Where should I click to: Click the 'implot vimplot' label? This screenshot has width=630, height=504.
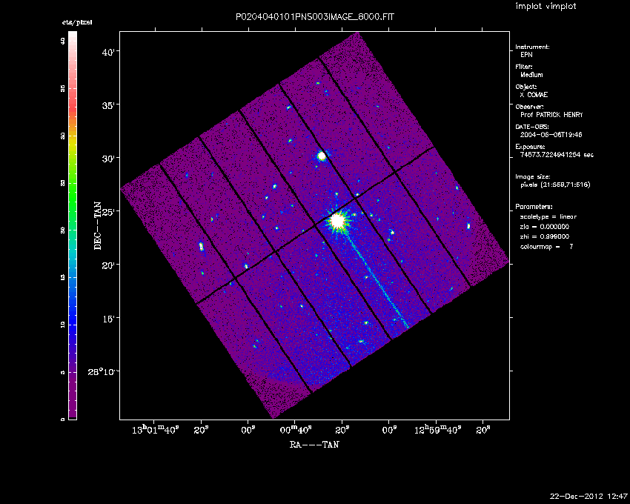(546, 6)
